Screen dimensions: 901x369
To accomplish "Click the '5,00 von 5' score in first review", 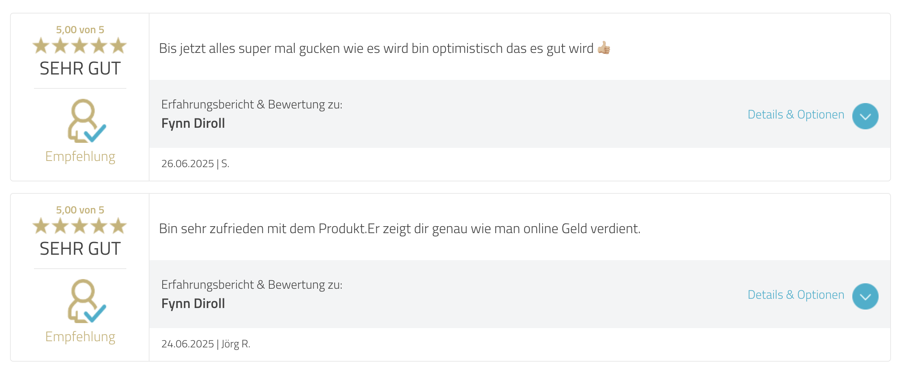I will coord(80,30).
